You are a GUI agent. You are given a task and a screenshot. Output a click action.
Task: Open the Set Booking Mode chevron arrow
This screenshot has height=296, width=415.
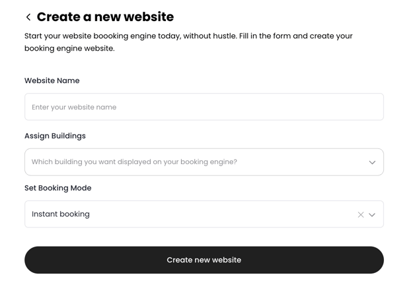coord(372,214)
